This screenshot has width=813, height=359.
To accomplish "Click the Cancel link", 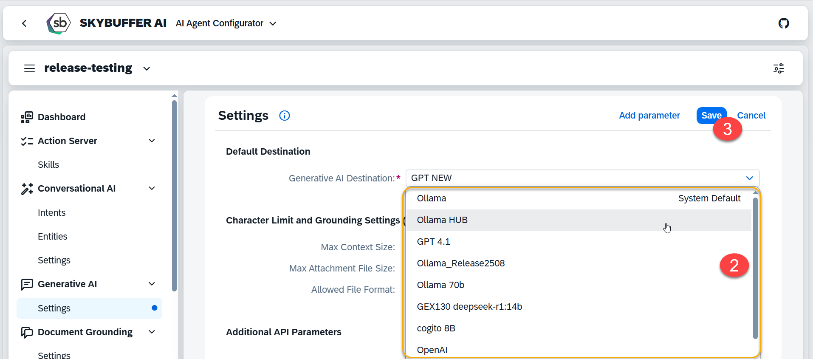I will (x=751, y=116).
